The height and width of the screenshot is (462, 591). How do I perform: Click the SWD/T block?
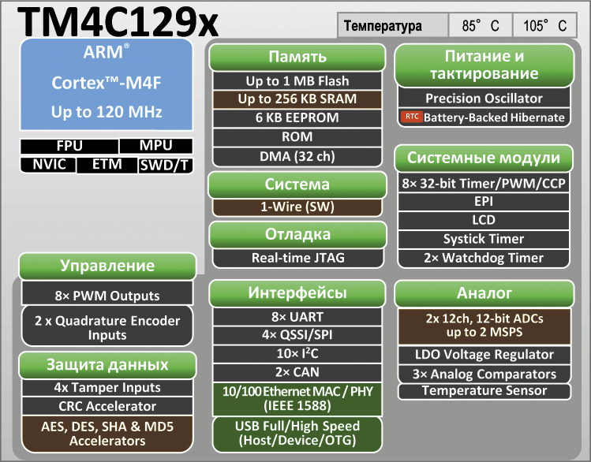pyautogui.click(x=164, y=165)
